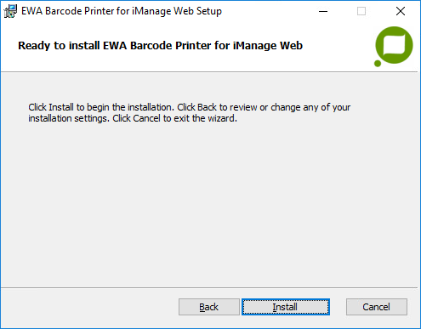Click the grayed-out maximize box
Image resolution: width=421 pixels, height=329 pixels.
pyautogui.click(x=361, y=11)
